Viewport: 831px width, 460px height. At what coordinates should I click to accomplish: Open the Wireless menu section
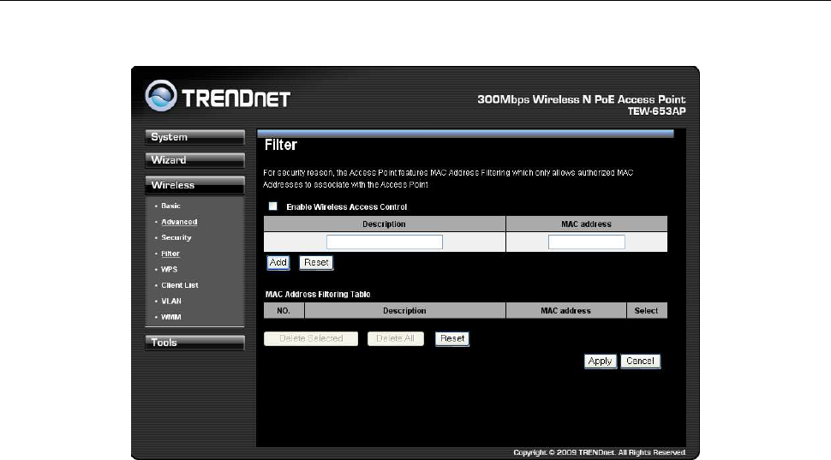(194, 185)
